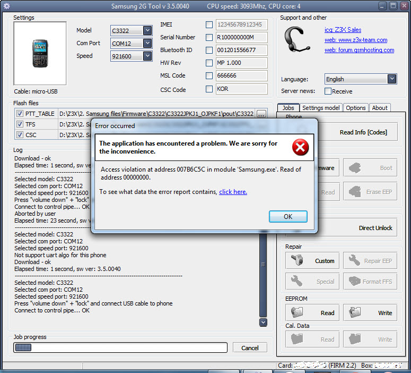Screen dimensions: 411x373
Task: Enable the HW Rev checkbox
Action: (209, 63)
